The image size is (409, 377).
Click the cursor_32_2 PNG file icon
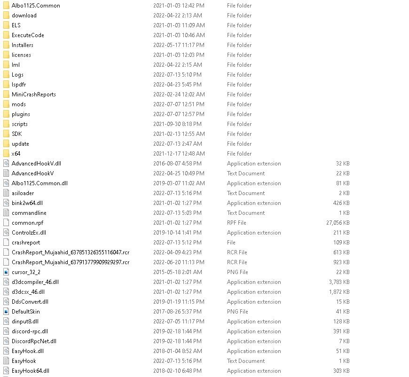6,272
